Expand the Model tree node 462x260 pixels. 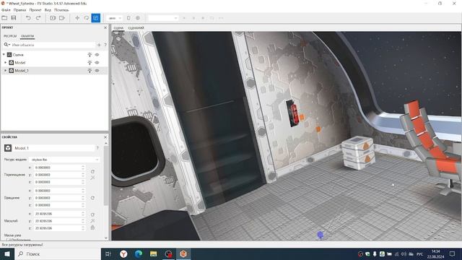pyautogui.click(x=5, y=63)
